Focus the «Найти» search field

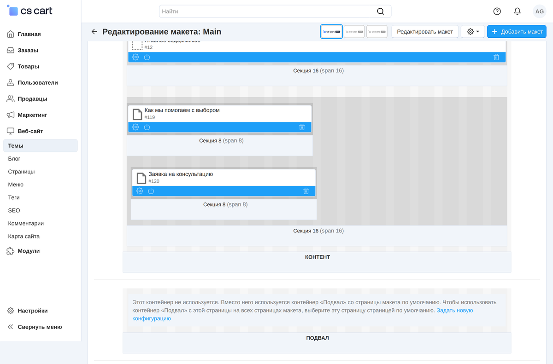click(x=275, y=12)
